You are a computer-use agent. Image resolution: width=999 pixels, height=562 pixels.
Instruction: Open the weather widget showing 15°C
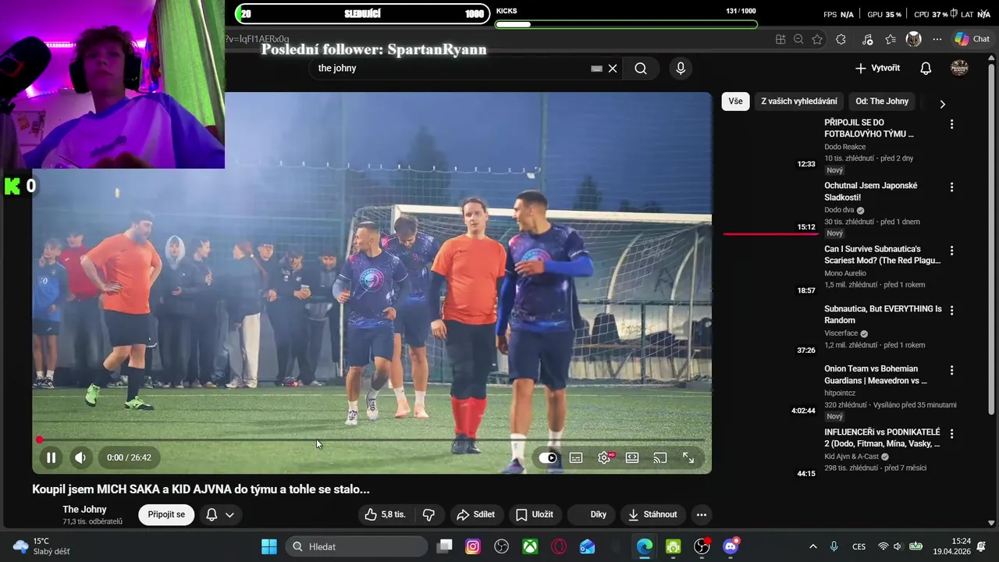(x=41, y=546)
